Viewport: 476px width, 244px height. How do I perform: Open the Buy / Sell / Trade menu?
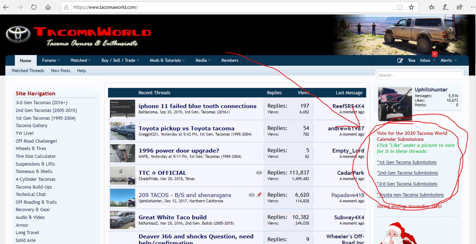coord(118,61)
